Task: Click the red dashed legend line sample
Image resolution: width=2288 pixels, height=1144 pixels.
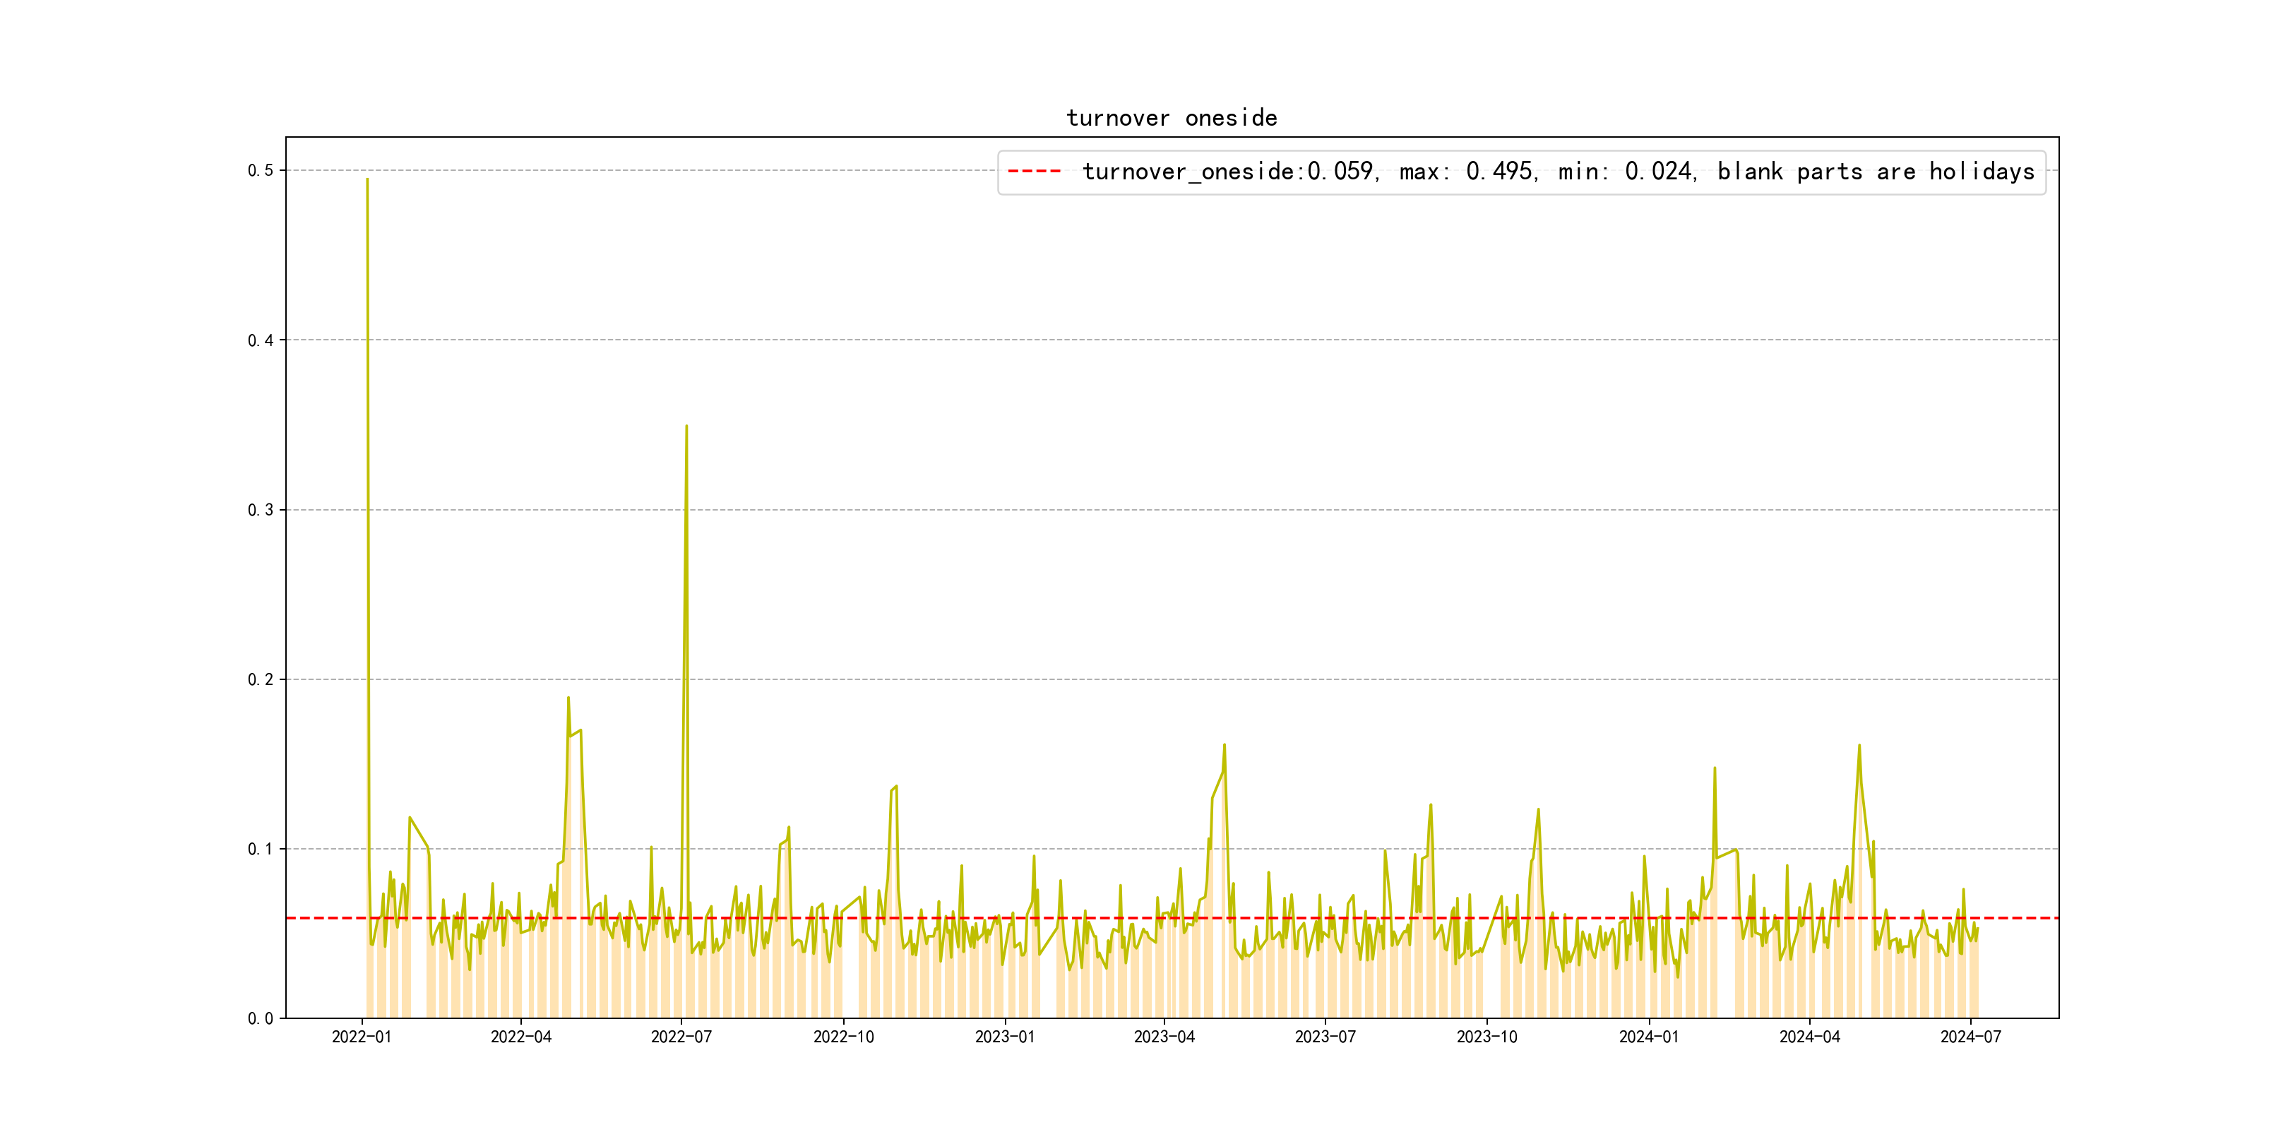Action: [1034, 172]
